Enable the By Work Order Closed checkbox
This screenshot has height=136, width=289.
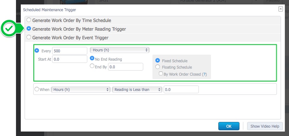point(161,74)
